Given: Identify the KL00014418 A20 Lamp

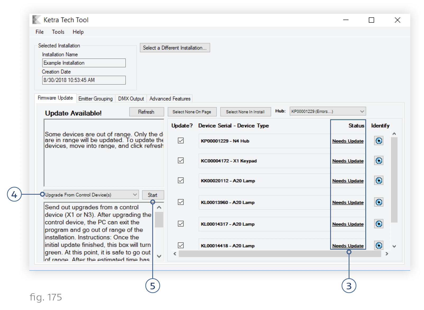Looking at the screenshot, I should tap(379, 245).
